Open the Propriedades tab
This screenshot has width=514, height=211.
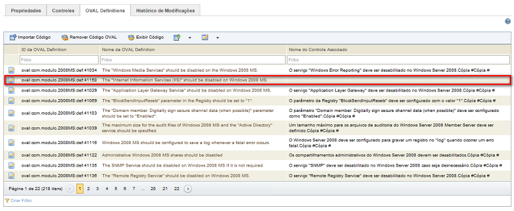26,11
